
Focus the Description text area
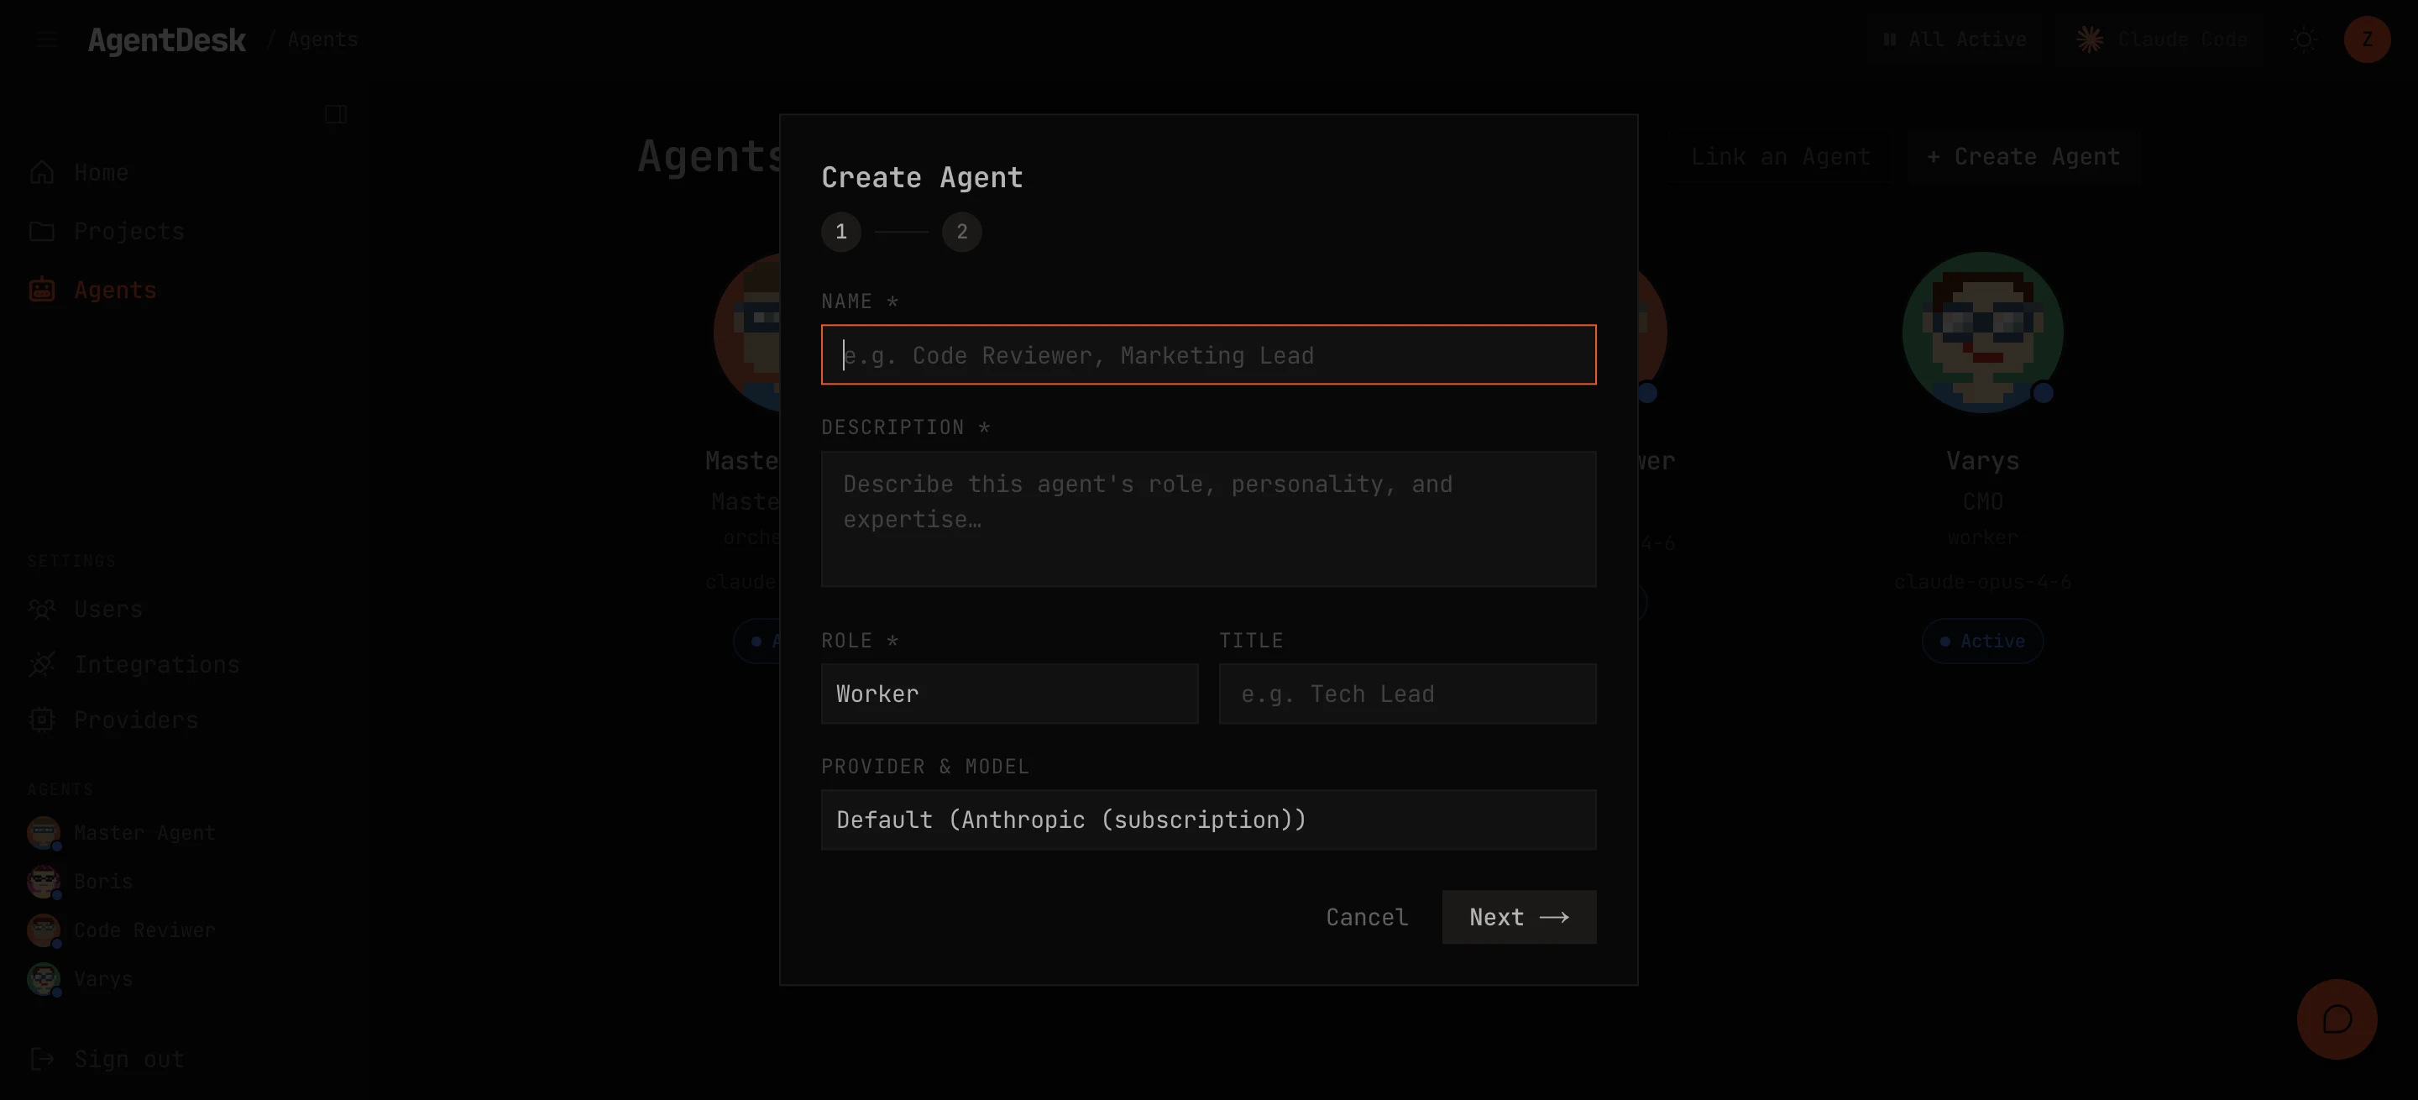1208,519
